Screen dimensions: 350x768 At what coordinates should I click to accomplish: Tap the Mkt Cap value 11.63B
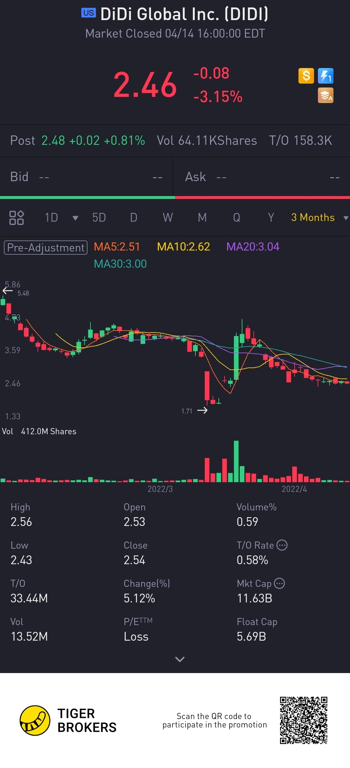(x=255, y=599)
